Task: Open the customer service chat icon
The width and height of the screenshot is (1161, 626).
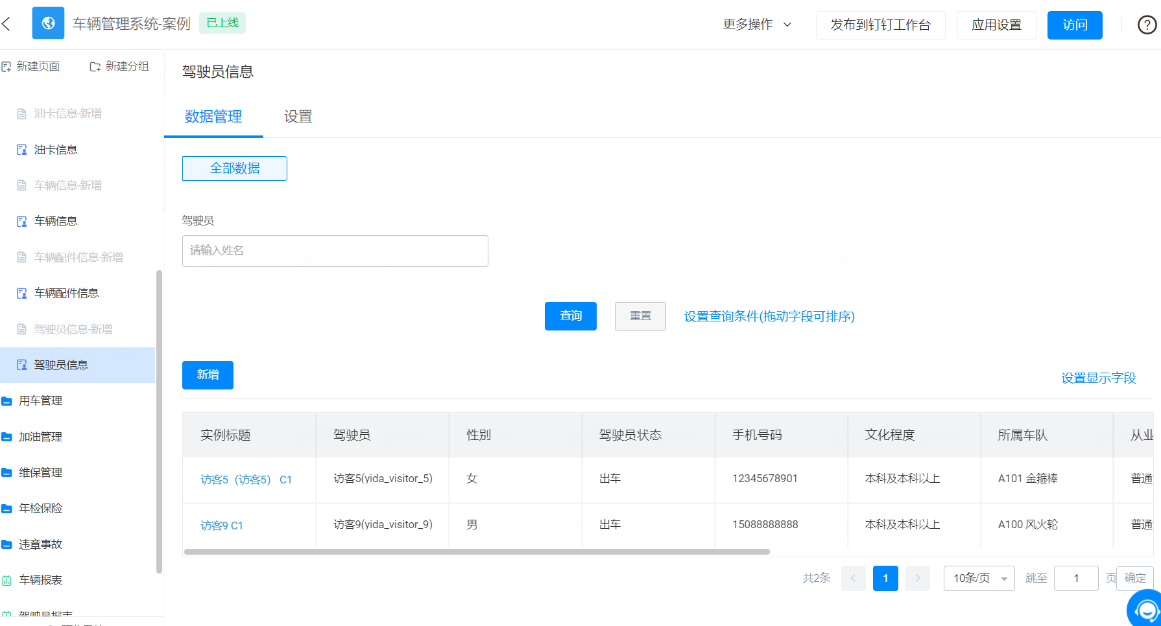Action: [1145, 609]
